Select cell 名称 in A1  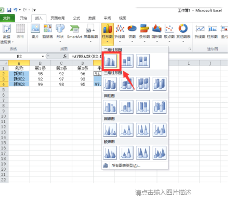click(x=19, y=68)
